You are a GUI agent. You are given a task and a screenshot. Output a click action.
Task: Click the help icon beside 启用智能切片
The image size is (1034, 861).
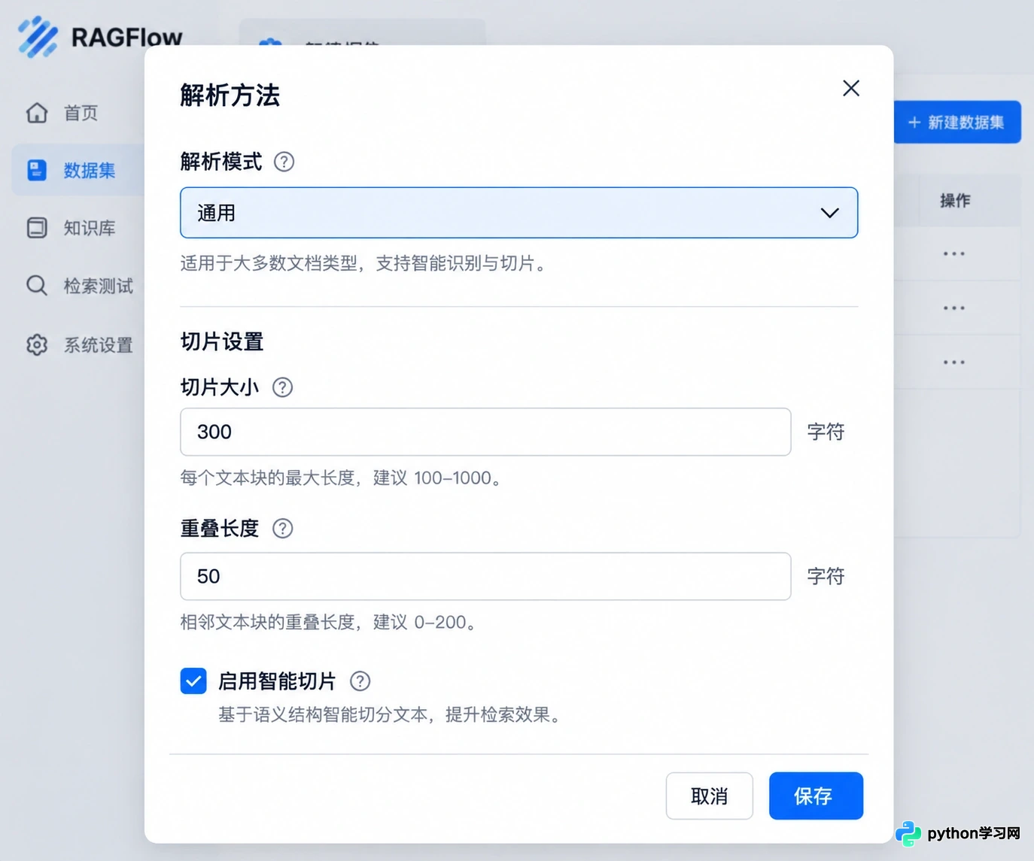click(360, 681)
